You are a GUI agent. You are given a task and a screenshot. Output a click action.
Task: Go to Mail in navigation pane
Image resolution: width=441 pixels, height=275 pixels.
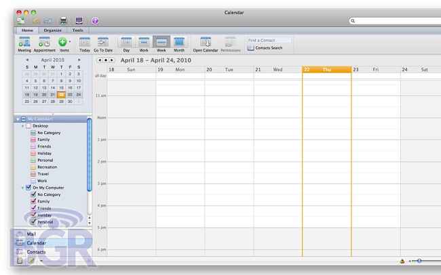pos(53,234)
